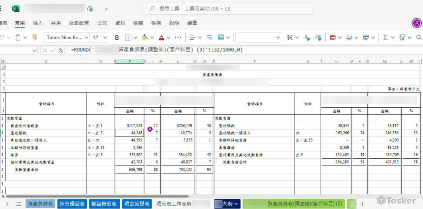Click the Format as Table icon
Image resolution: width=423 pixels, height=209 pixels.
(366, 38)
